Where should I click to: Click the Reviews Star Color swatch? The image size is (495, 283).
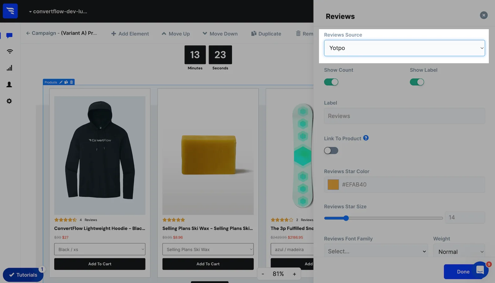[333, 184]
